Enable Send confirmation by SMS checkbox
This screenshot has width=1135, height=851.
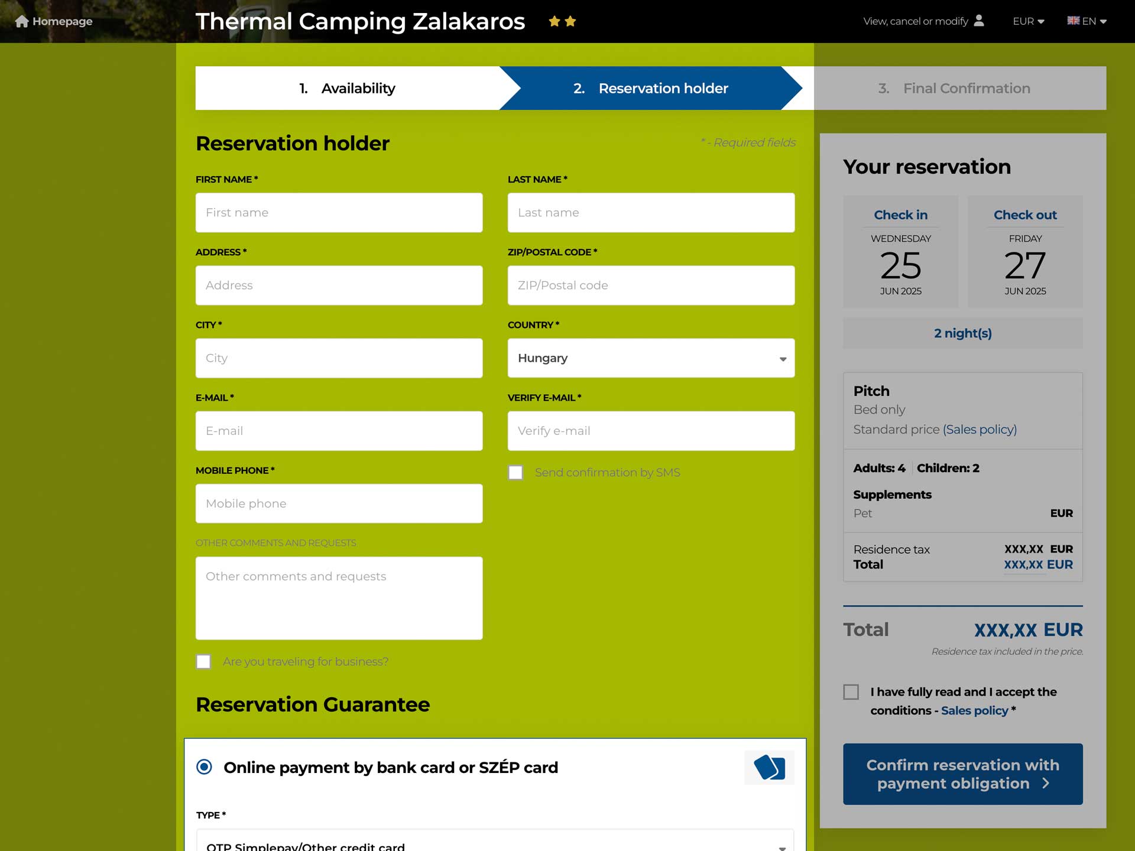pos(515,472)
